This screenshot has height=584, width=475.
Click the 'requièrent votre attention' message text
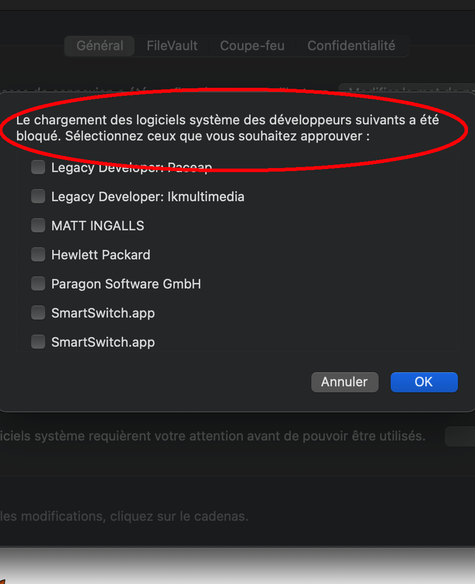tap(213, 436)
